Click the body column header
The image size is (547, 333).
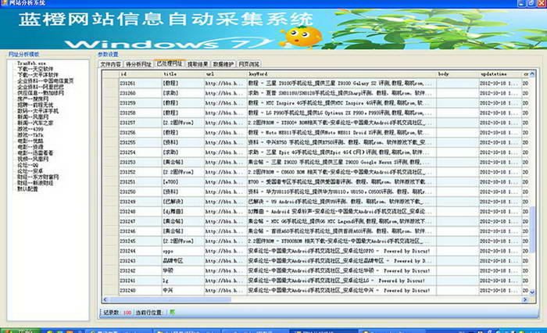click(457, 74)
